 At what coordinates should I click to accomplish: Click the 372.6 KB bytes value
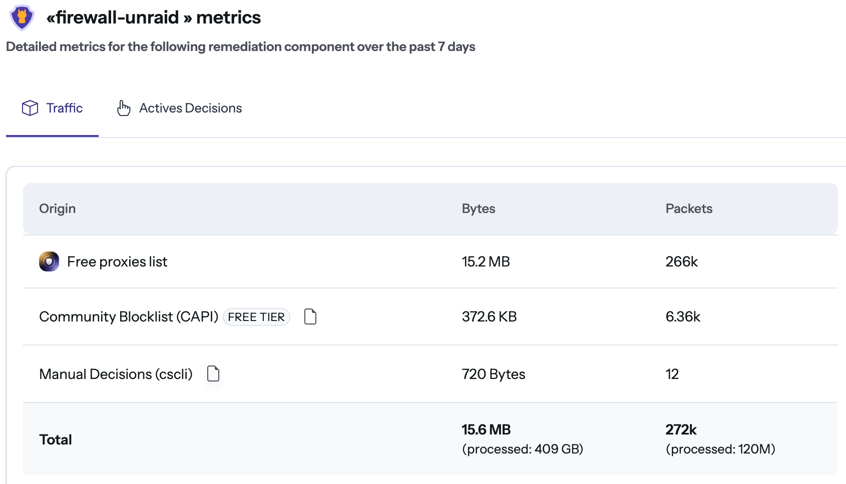(x=489, y=316)
